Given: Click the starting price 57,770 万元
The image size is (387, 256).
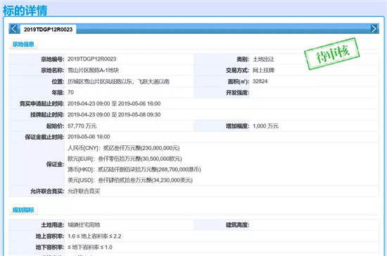Looking at the screenshot, I should [x=82, y=126].
